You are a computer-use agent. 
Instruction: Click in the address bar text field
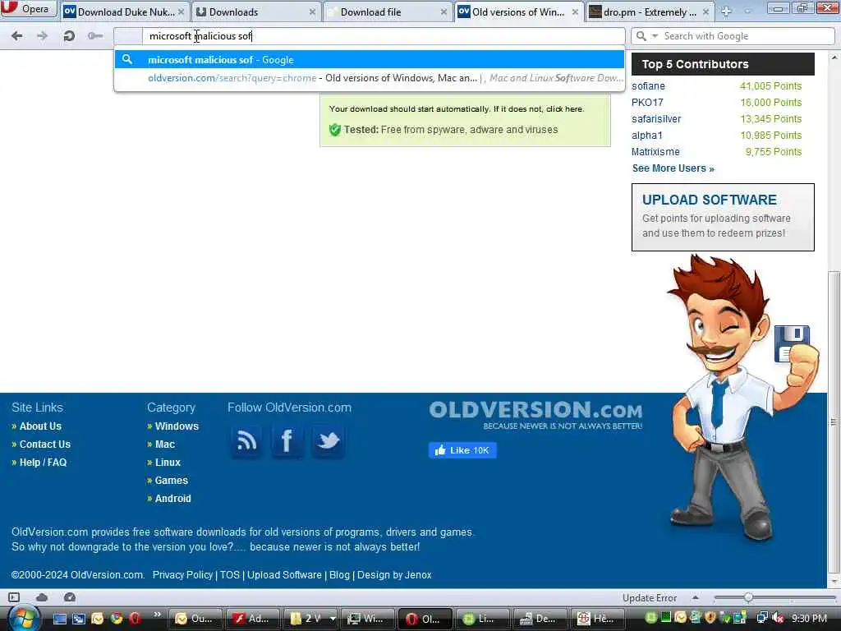(x=383, y=36)
